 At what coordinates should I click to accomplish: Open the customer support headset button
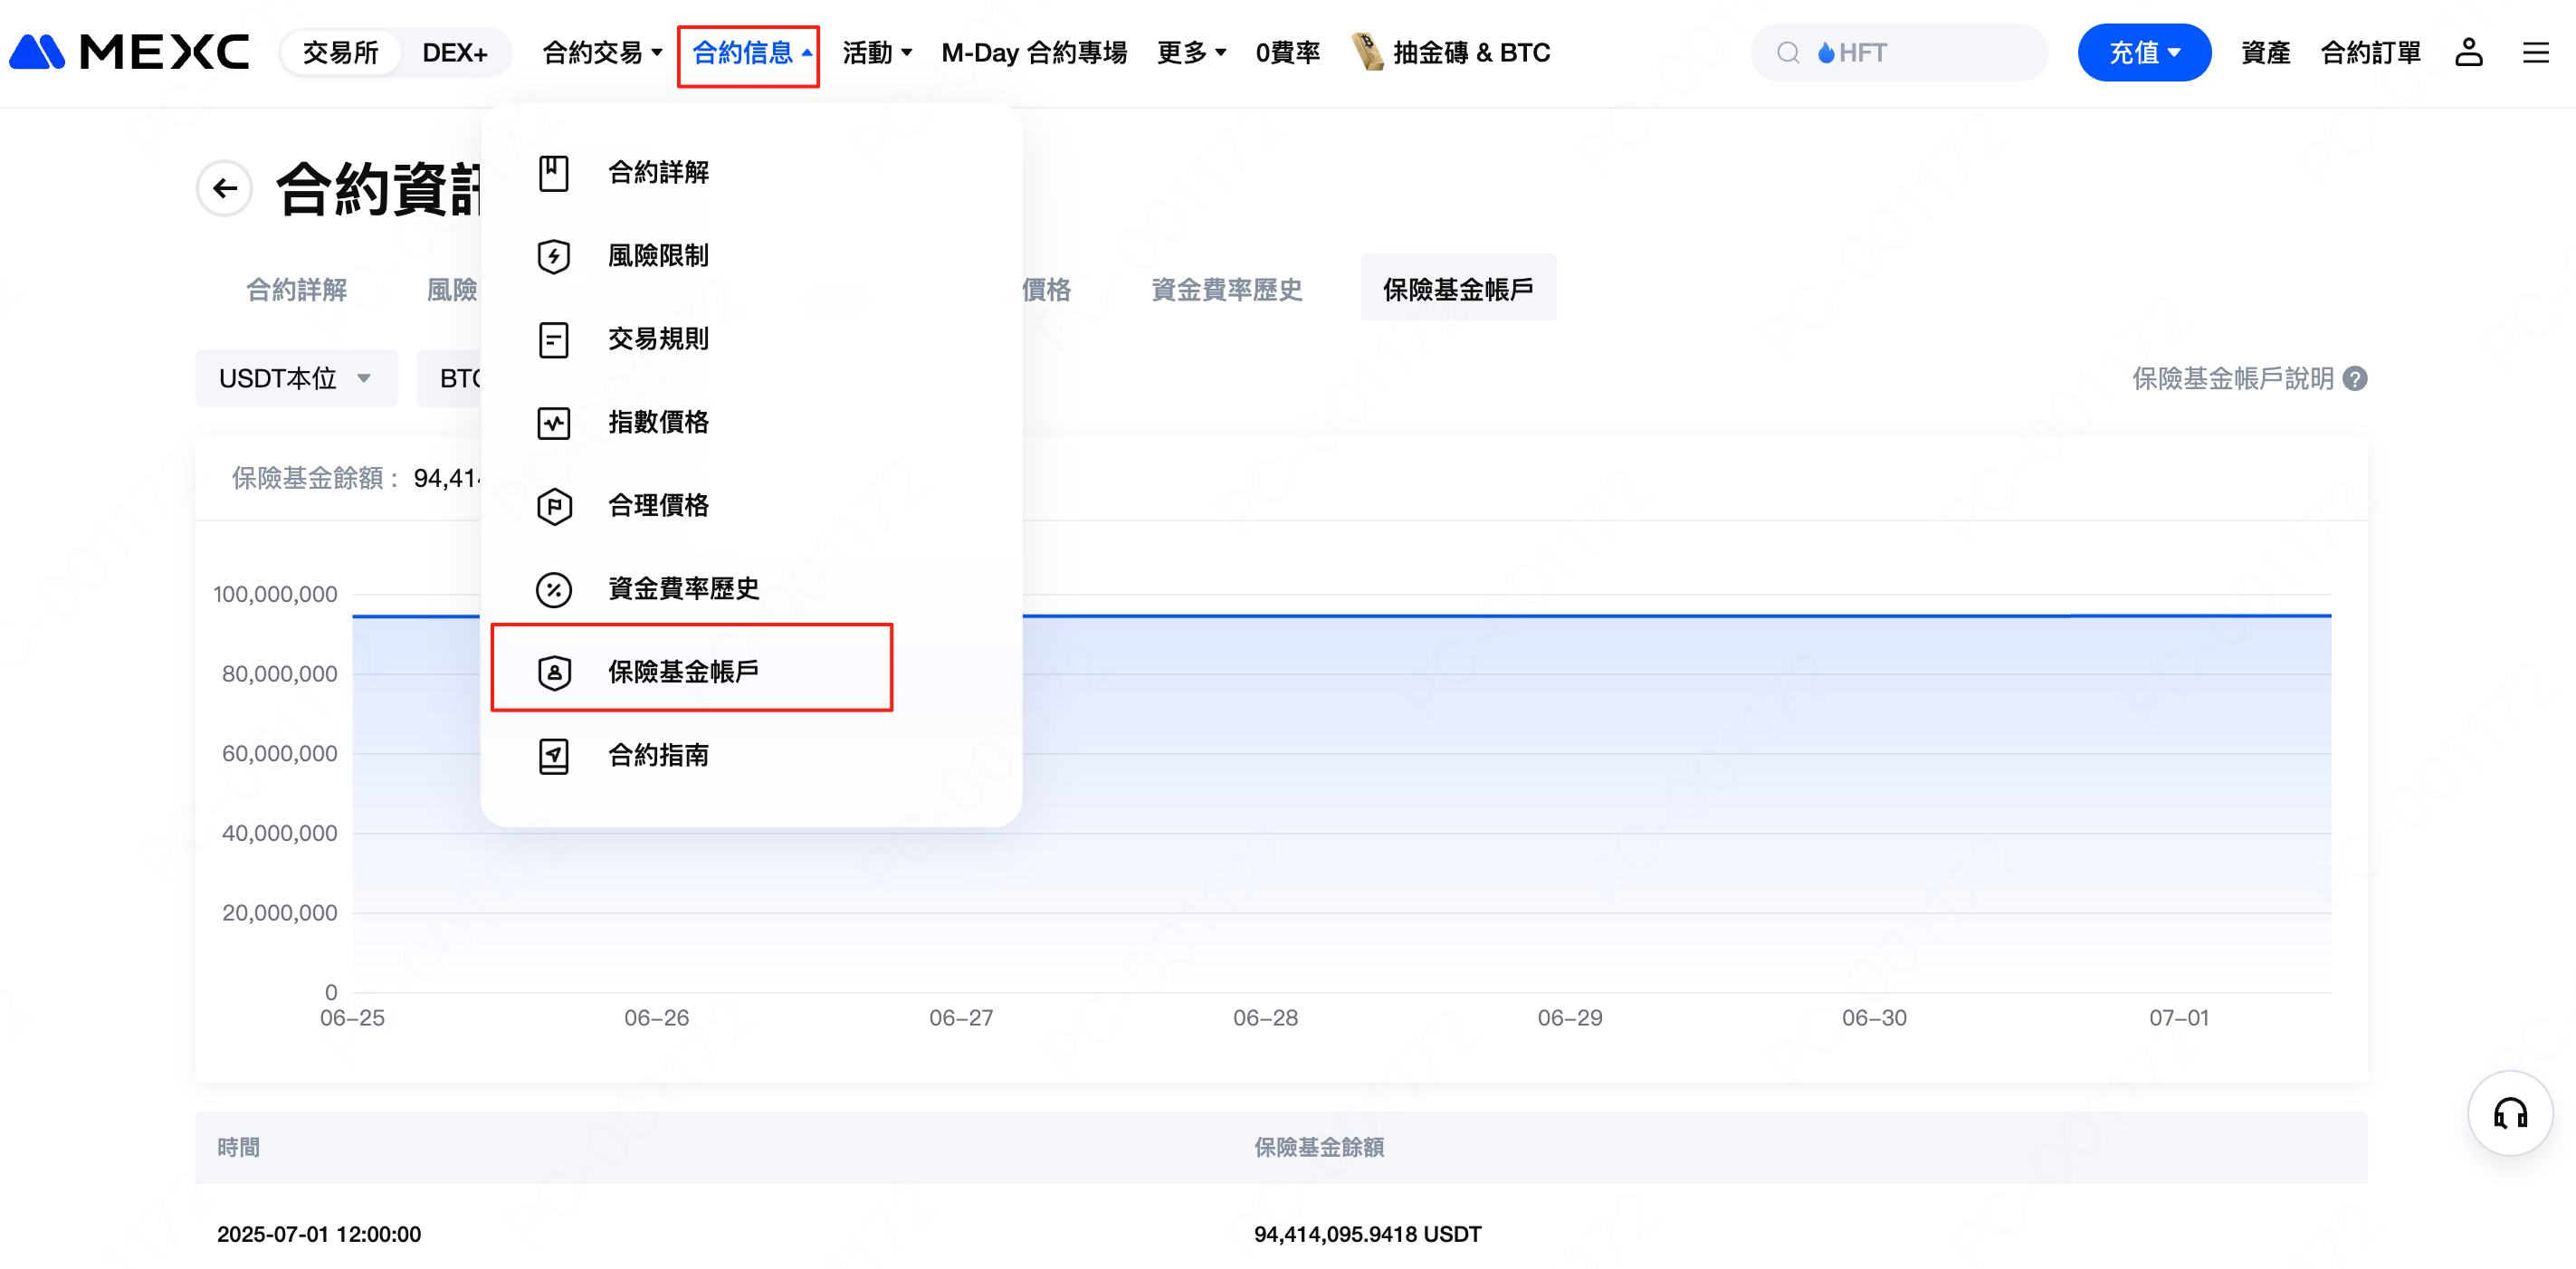pyautogui.click(x=2509, y=1112)
